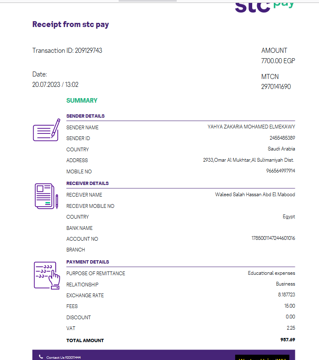The width and height of the screenshot is (319, 360).
Task: Click the TOTAL AMOUNT label
Action: click(85, 340)
